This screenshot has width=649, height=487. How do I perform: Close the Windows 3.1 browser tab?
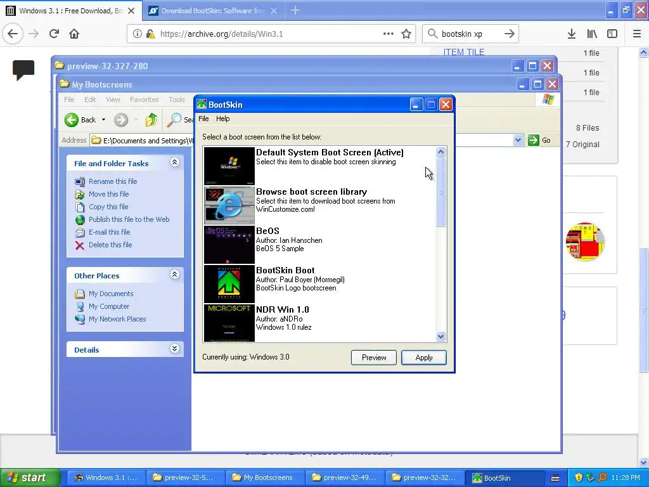click(x=131, y=11)
